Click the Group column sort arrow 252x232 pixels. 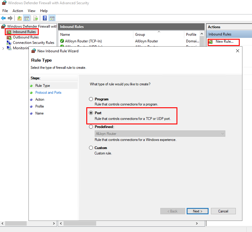(x=159, y=32)
